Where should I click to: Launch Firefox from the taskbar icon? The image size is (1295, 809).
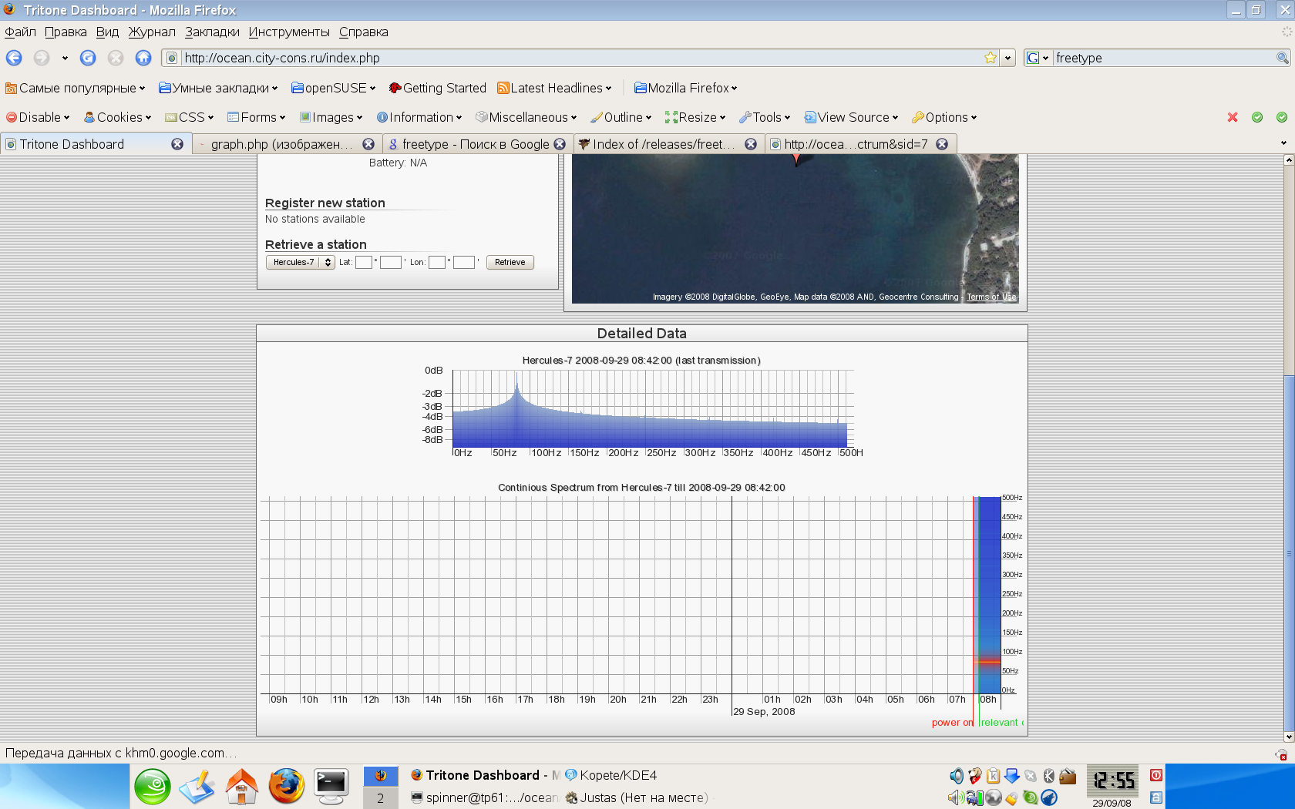pyautogui.click(x=286, y=787)
